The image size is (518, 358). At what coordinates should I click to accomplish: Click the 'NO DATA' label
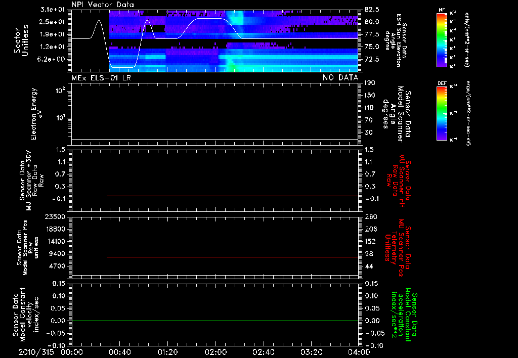point(340,78)
